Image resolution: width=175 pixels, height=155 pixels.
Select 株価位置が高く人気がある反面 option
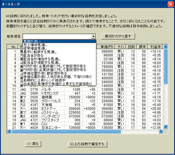(x=59, y=77)
